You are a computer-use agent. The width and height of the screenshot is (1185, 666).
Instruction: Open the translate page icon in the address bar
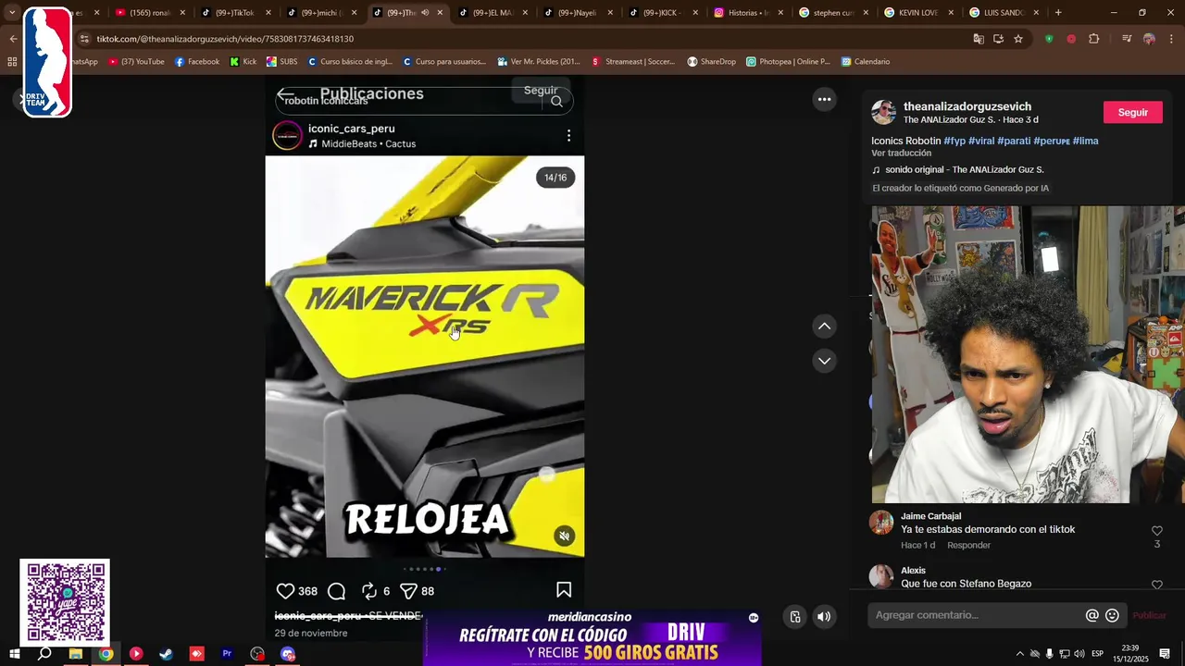979,39
